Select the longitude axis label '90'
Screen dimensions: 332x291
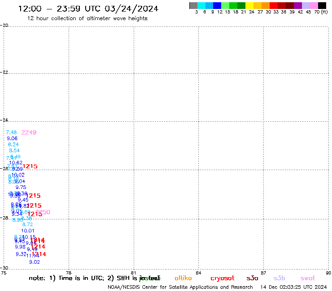pos(328,273)
